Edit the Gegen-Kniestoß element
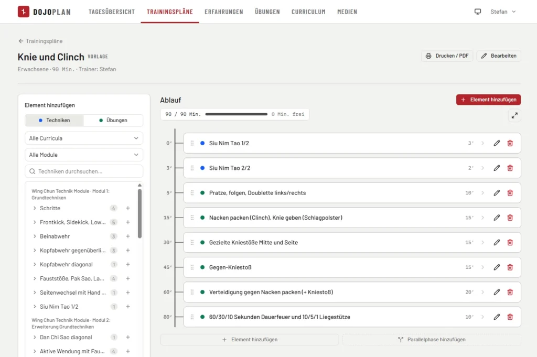The image size is (537, 357). 497,267
